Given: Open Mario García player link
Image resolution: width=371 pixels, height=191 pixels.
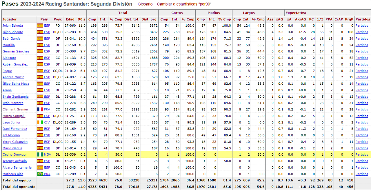Looking at the screenshot, I should 12,148.
